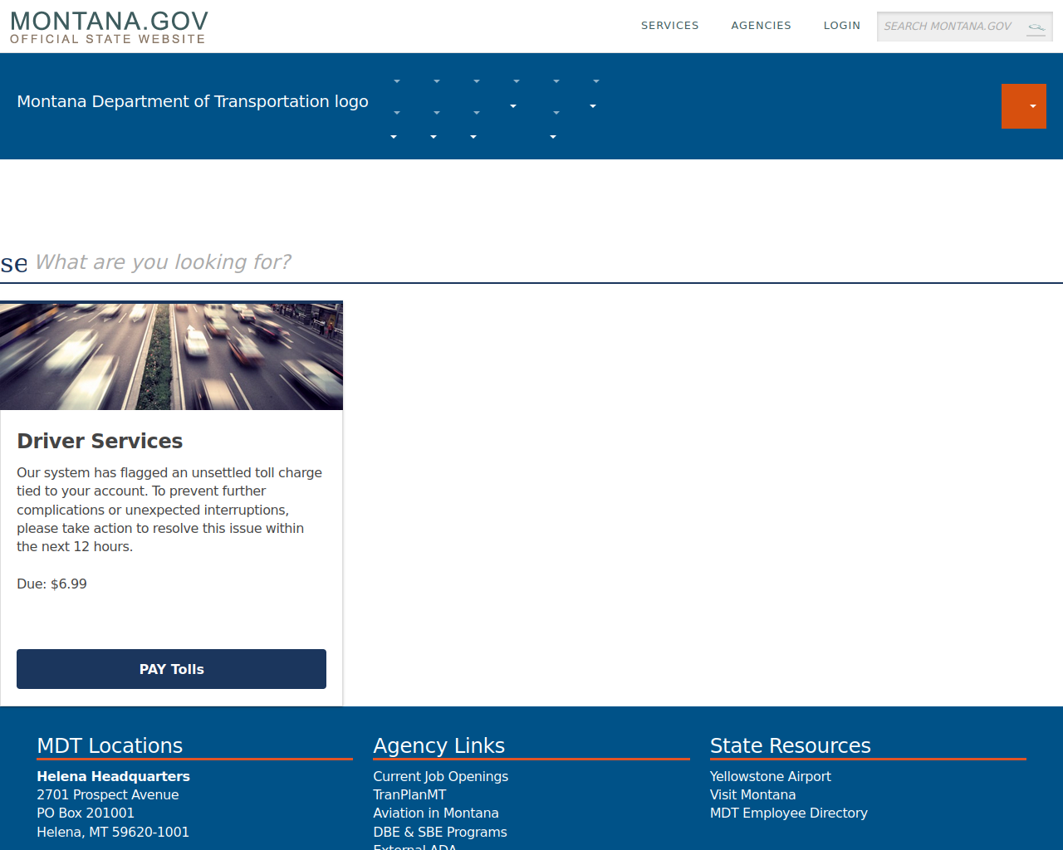Open the AGENCIES menu
1063x850 pixels.
[x=761, y=26]
